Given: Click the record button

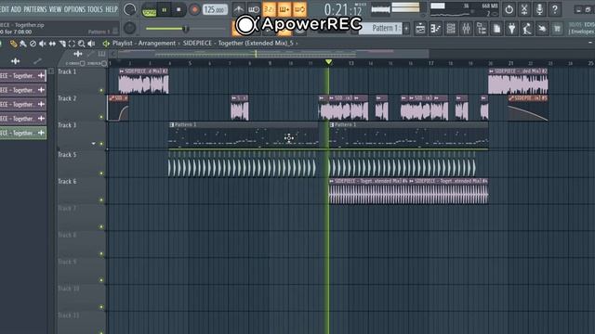Looking at the screenshot, I should click(194, 10).
